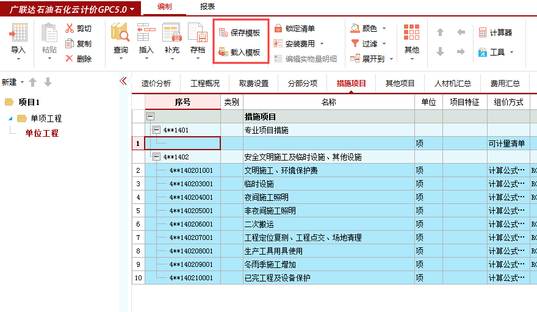Image resolution: width=537 pixels, height=312 pixels.
Task: Open dropdown arrow beside 安装费用
Action: tap(322, 44)
